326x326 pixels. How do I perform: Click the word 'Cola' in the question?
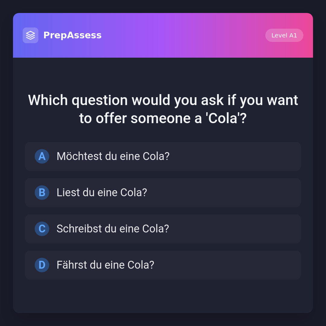coord(224,118)
